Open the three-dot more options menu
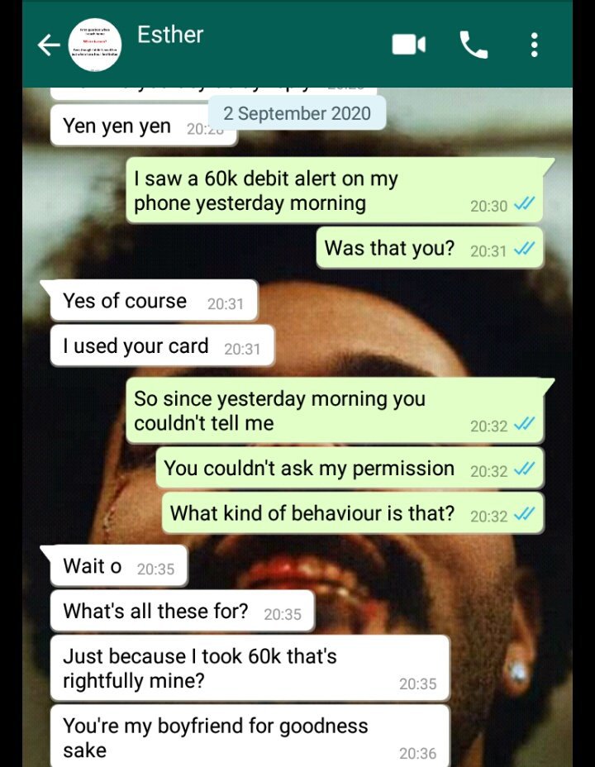Screen dimensions: 595x767 (535, 45)
